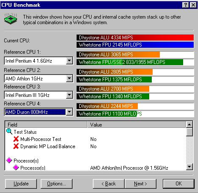Click the Reference CPU 4: label

click(x=22, y=104)
